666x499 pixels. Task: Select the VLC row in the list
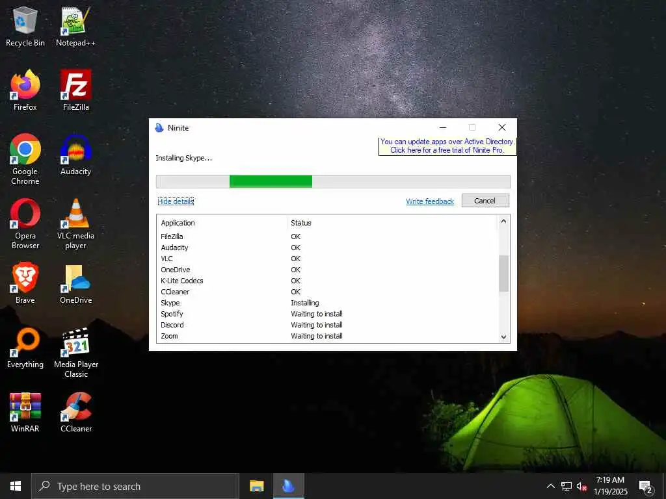click(327, 259)
